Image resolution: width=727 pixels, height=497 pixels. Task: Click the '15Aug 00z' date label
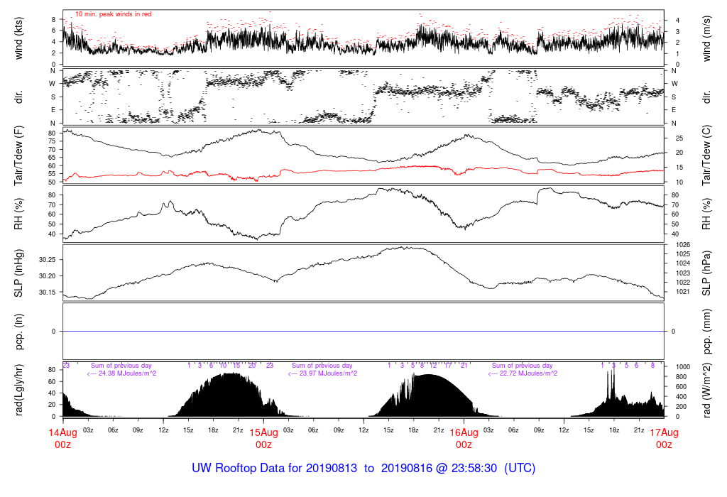pyautogui.click(x=263, y=438)
